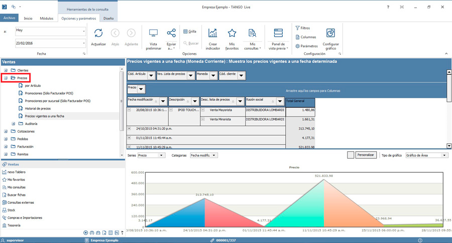Switch to the Módulos tab
Screen dimensions: 452x243
pyautogui.click(x=46, y=18)
